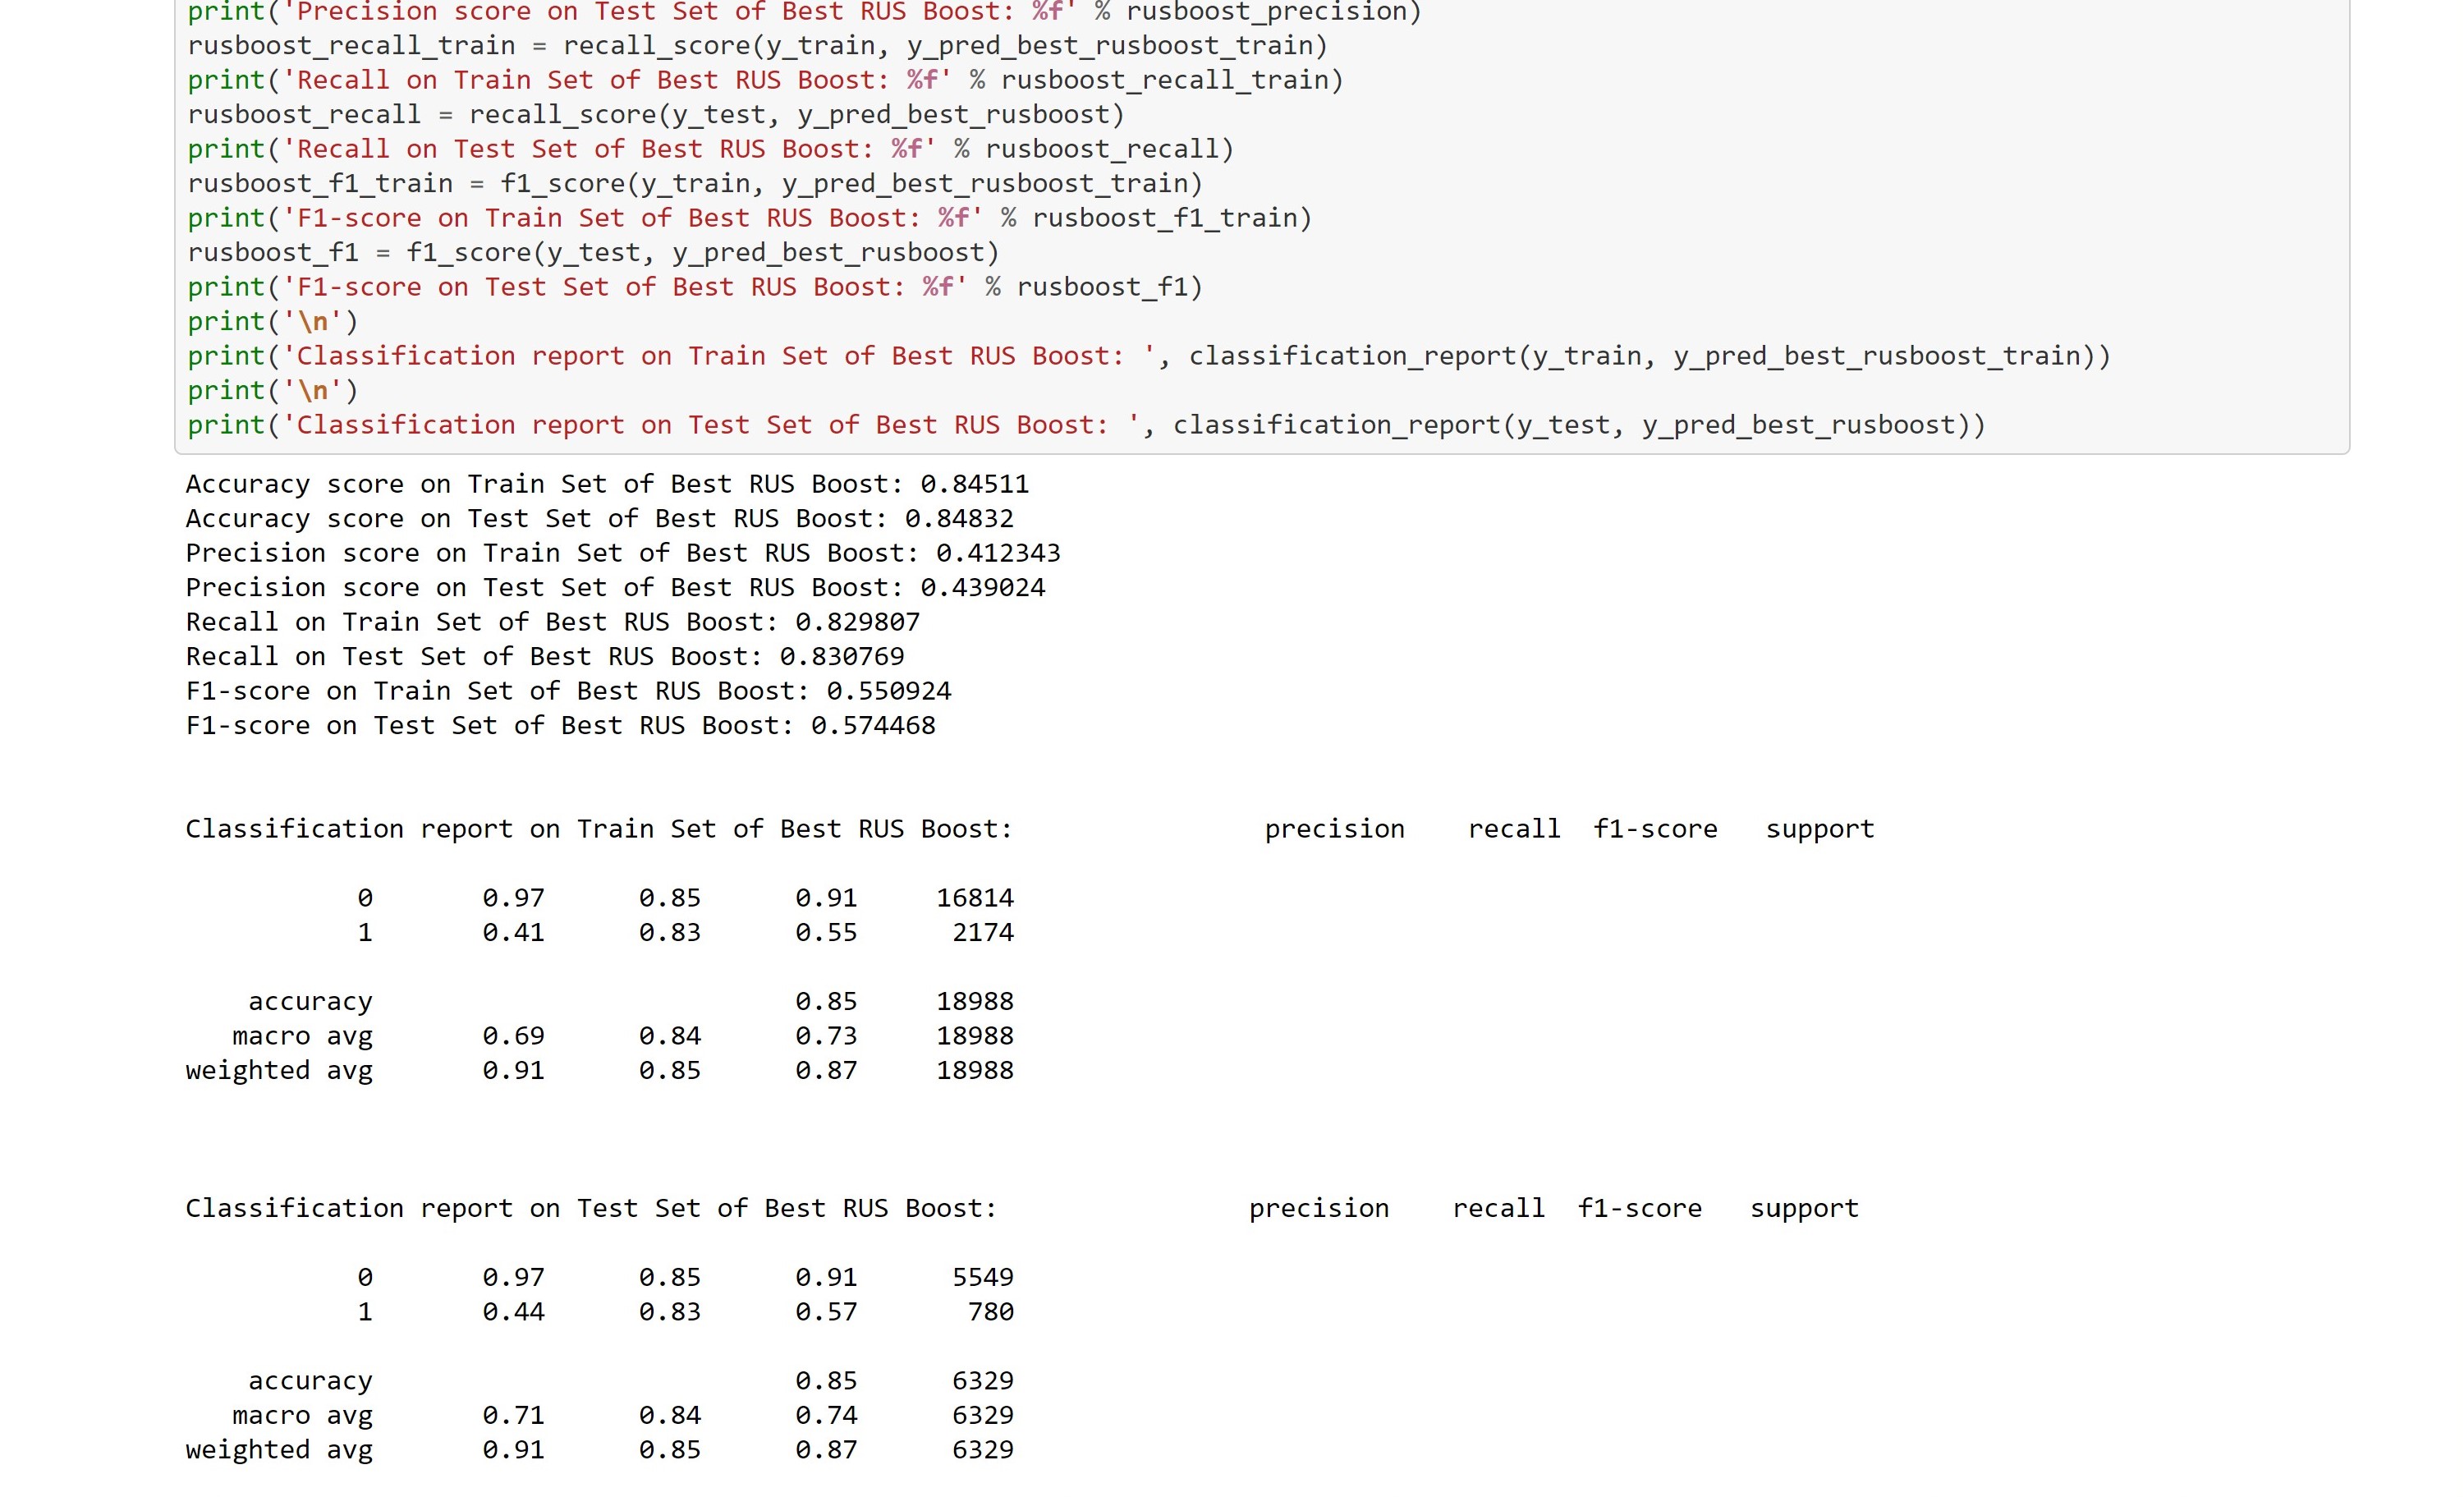The width and height of the screenshot is (2464, 1497).
Task: Click the support value 780 in test report
Action: coord(990,1312)
